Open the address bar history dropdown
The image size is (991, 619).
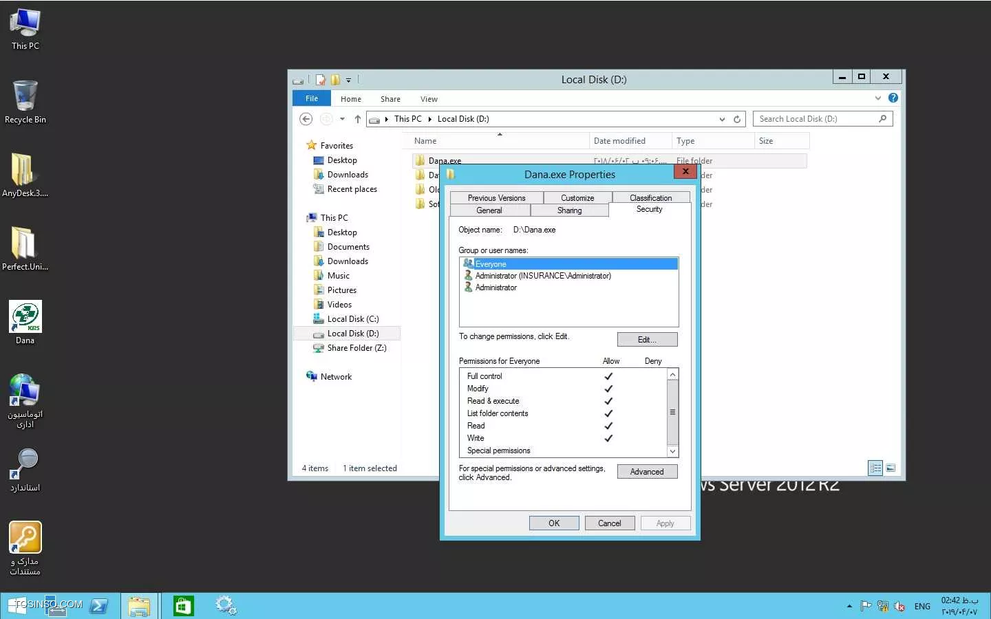pos(722,119)
